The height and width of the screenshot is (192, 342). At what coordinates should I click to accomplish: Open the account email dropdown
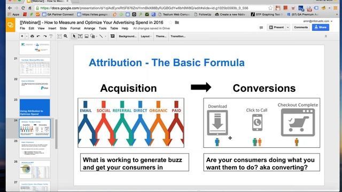(x=318, y=21)
